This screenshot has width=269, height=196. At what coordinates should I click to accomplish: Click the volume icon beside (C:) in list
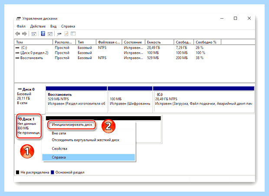17,48
